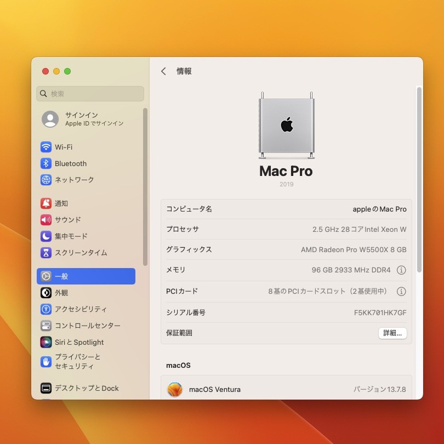444x444 pixels.
Task: Click the 'macOS' section heading
Action: pos(178,366)
